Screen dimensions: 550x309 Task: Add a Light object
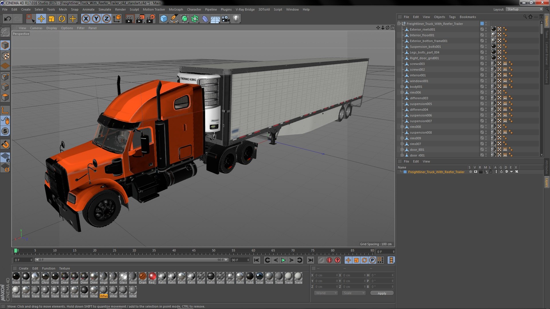tap(236, 19)
